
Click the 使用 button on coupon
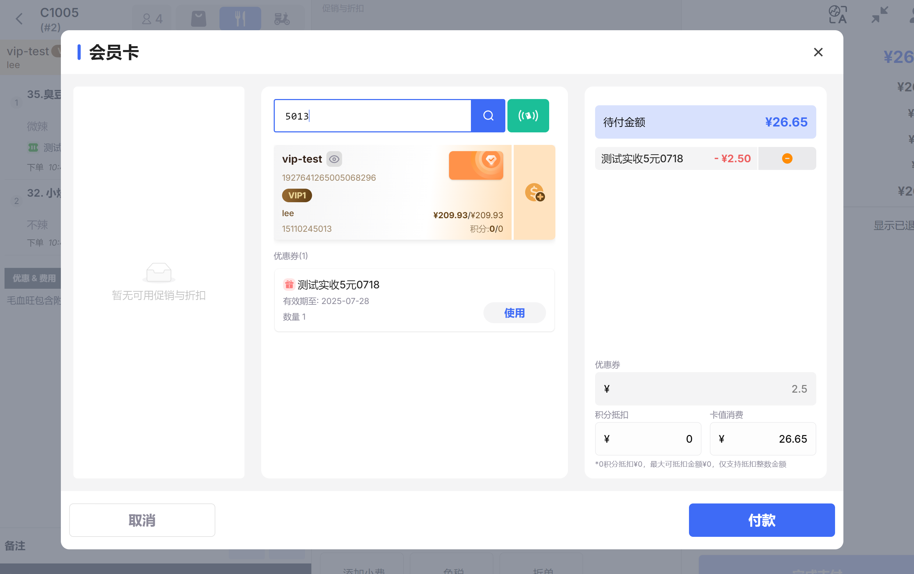(514, 313)
